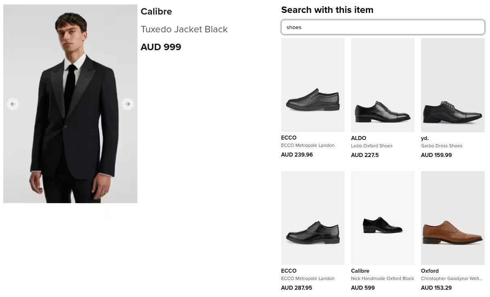490x297 pixels.
Task: Open the yd. Garbo Dress Shoes thumbnail
Action: point(453,85)
